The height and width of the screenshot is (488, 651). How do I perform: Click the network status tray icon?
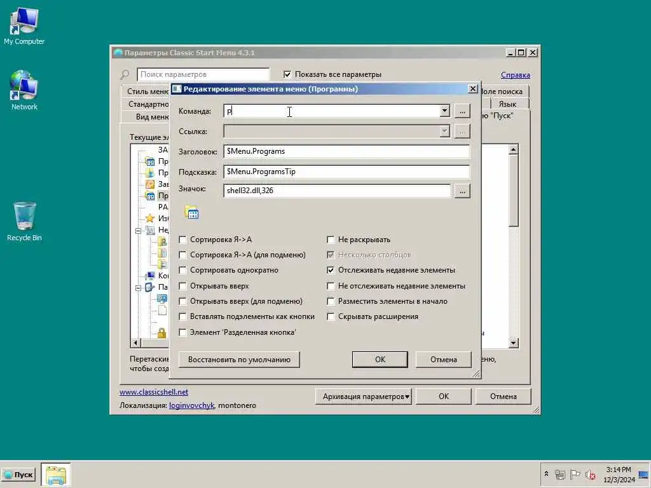(x=560, y=474)
